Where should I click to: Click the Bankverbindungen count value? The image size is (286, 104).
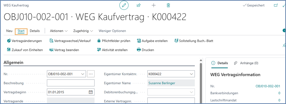279,93
